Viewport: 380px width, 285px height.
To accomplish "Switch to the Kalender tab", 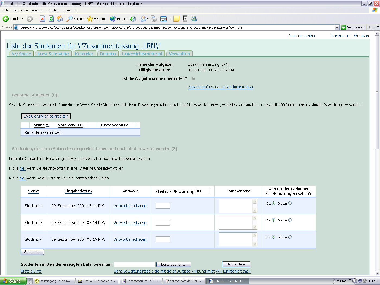I will coord(84,54).
